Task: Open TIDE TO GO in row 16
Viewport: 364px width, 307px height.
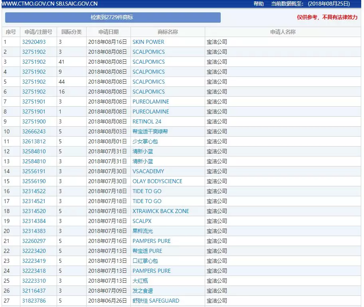Action: [x=147, y=191]
